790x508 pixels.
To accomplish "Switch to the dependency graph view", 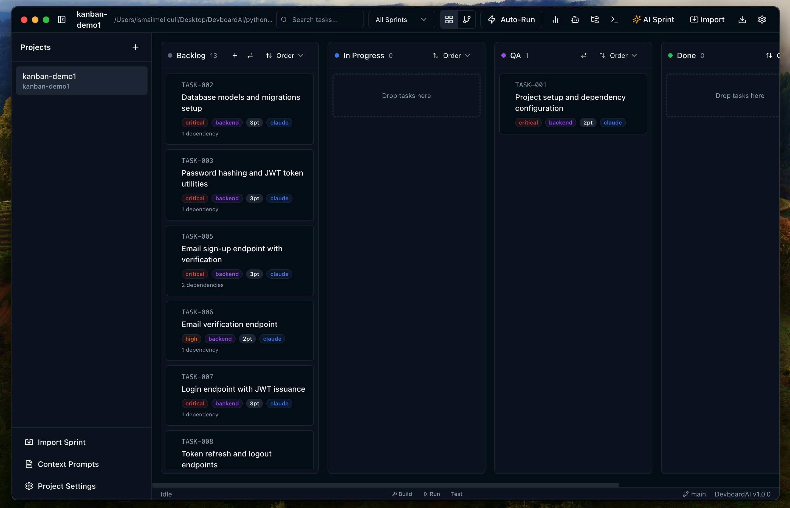I will pos(467,19).
